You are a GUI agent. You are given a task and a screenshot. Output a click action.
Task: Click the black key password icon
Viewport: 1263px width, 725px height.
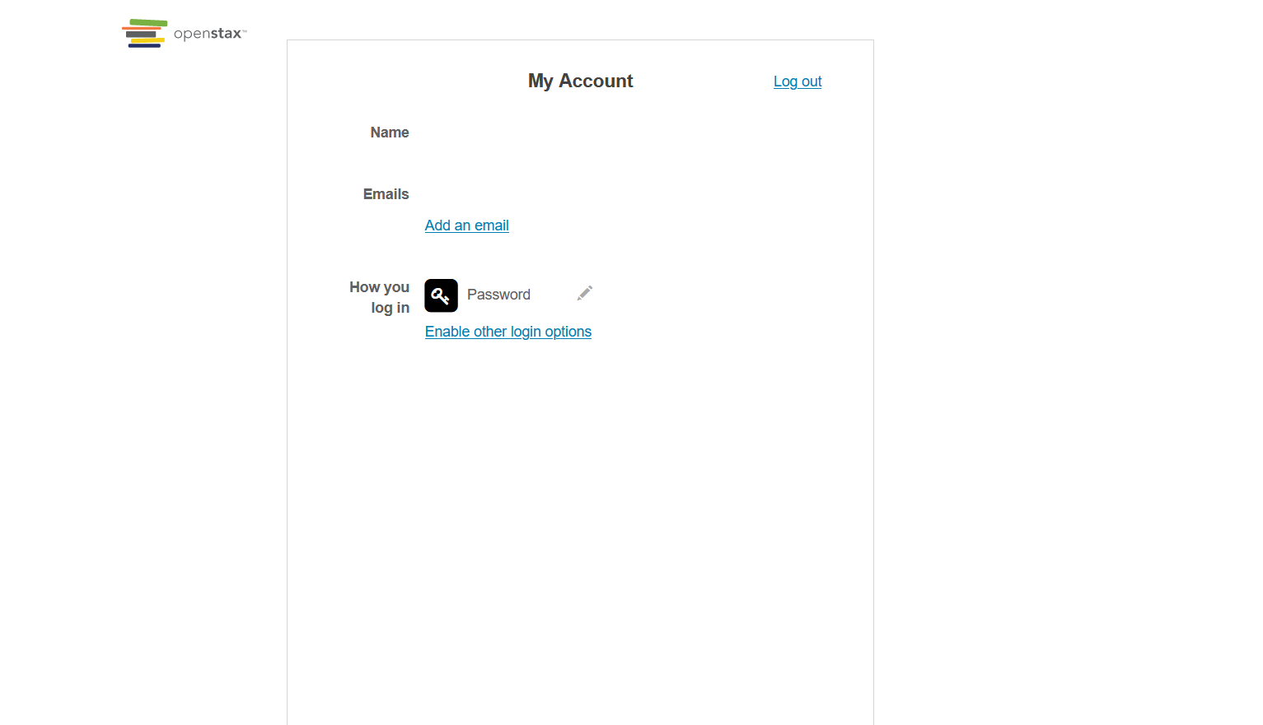pyautogui.click(x=441, y=295)
